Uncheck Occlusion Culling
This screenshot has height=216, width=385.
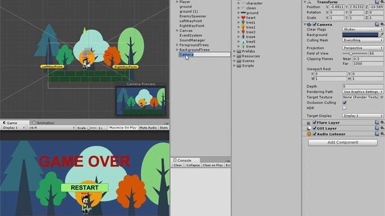click(x=345, y=103)
